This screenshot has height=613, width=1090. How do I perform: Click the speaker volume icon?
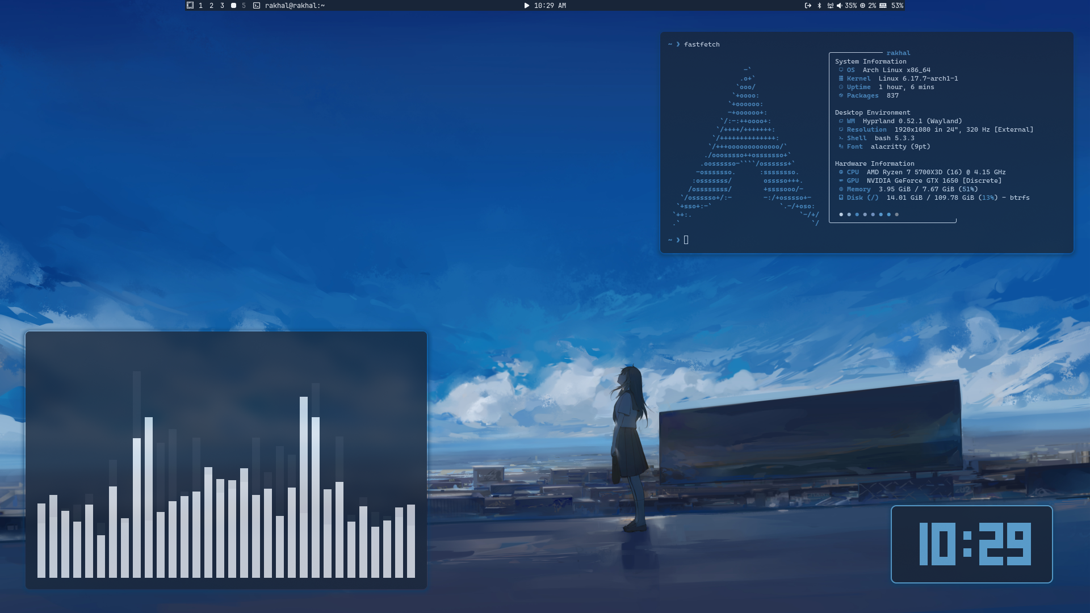840,6
